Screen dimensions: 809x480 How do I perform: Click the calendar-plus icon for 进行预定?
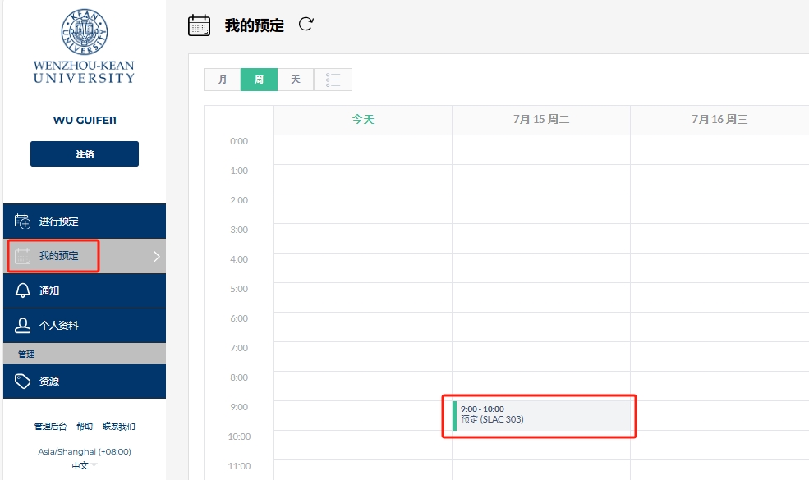tap(22, 222)
